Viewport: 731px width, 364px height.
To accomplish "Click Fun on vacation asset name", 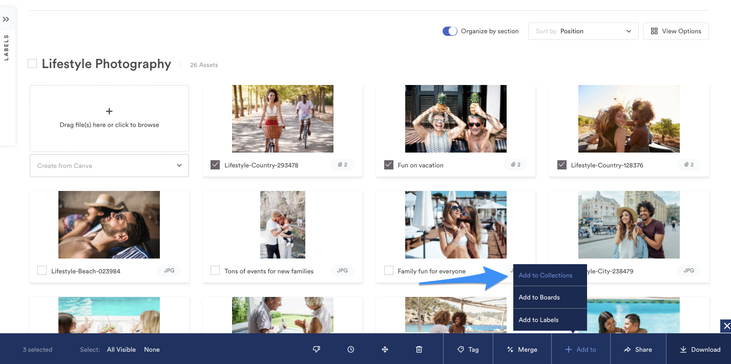I will [421, 165].
